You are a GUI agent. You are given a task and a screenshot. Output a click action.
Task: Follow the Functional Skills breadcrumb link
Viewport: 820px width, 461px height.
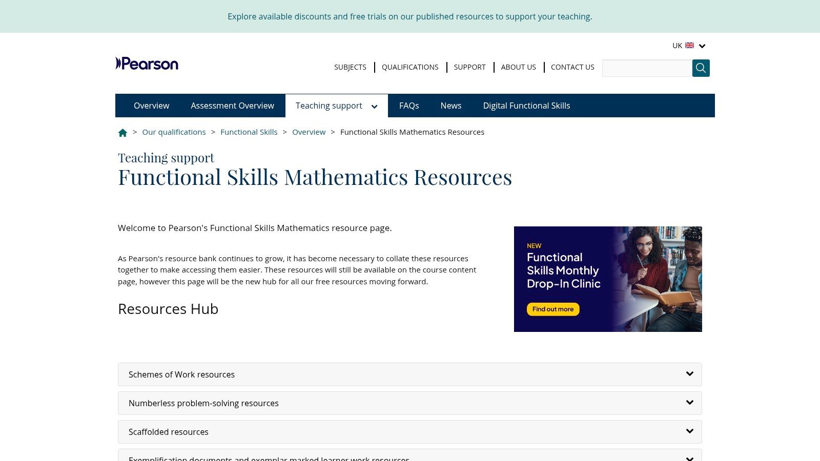point(249,132)
